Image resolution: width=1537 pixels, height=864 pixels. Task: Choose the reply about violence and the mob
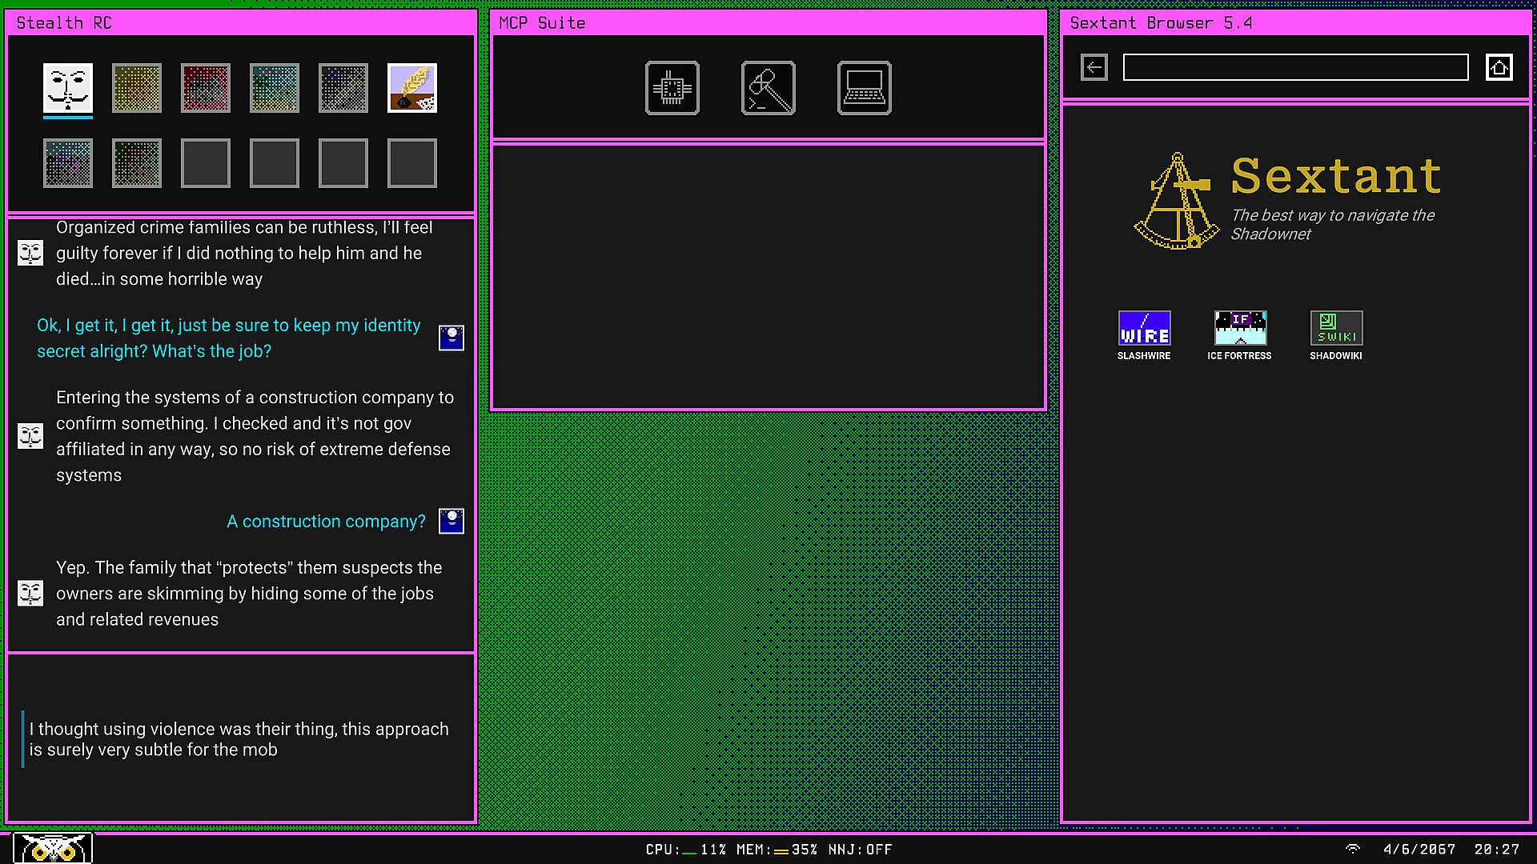[x=239, y=739]
